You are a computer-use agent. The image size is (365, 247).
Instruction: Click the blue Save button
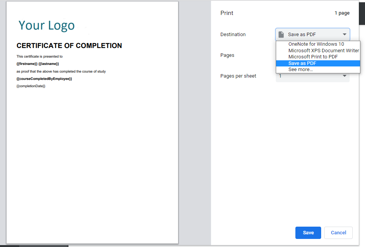(308, 233)
